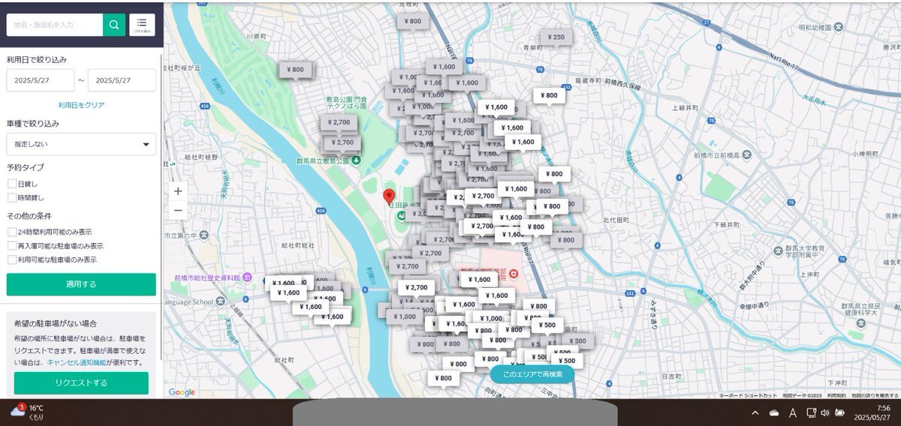The height and width of the screenshot is (426, 901).
Task: Click 地図データ ©2025 attribution text
Action: 802,395
